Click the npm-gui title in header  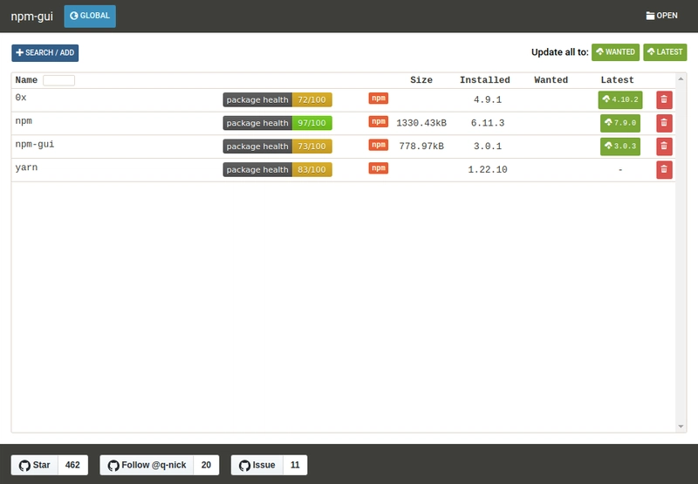[31, 17]
